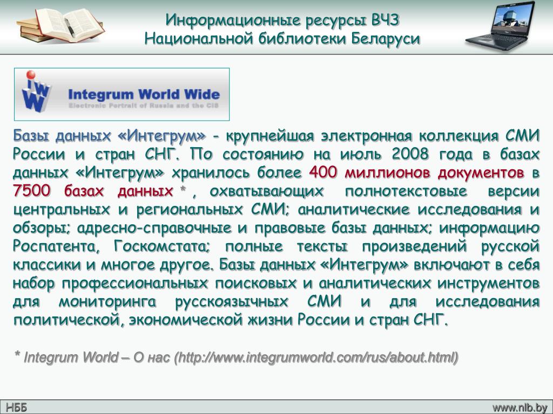Click the НББ label in footer

click(x=16, y=408)
